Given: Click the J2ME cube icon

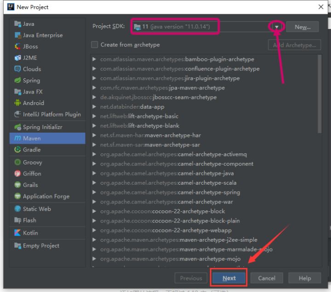Looking at the screenshot, I should pos(18,58).
